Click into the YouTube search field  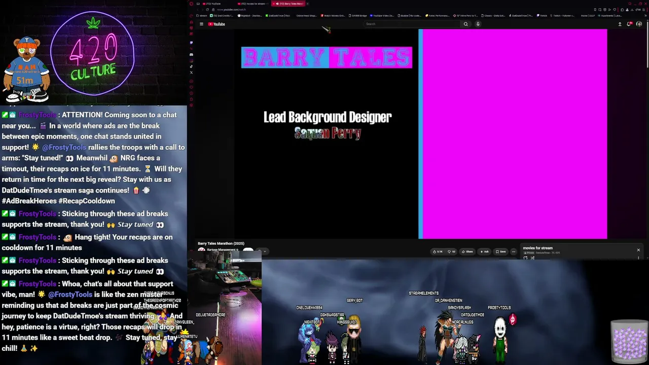(412, 24)
